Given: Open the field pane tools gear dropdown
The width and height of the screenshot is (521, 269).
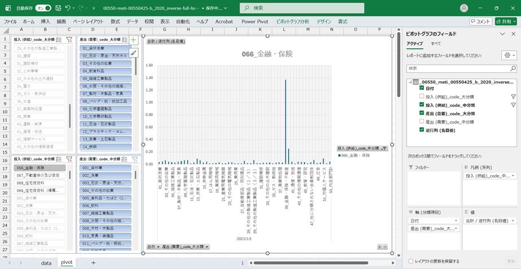Looking at the screenshot, I should point(509,55).
